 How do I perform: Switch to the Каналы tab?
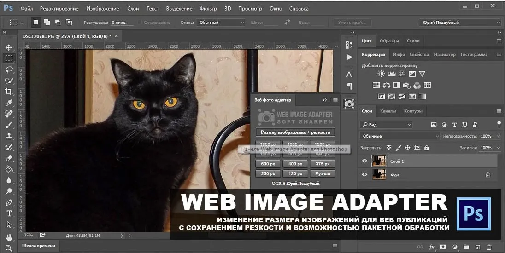point(388,111)
